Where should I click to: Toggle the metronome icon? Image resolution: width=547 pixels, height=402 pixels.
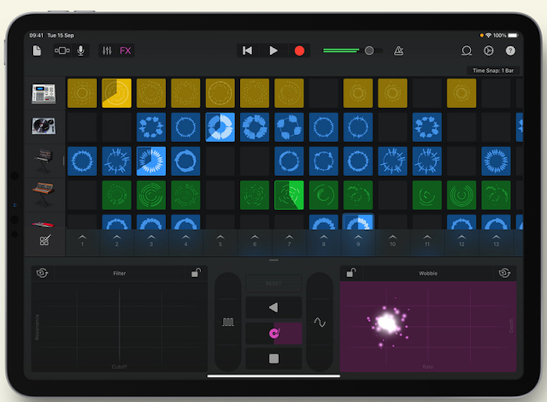point(399,51)
